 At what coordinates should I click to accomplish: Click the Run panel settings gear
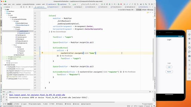[x=150, y=92]
